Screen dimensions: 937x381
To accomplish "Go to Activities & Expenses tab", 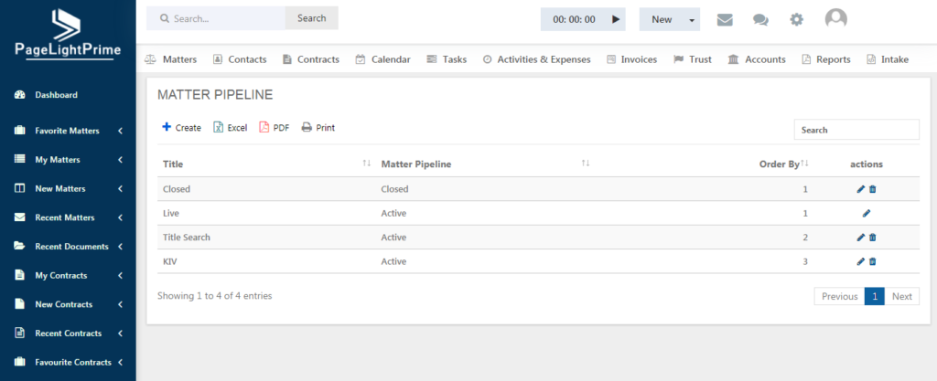I will (x=536, y=59).
